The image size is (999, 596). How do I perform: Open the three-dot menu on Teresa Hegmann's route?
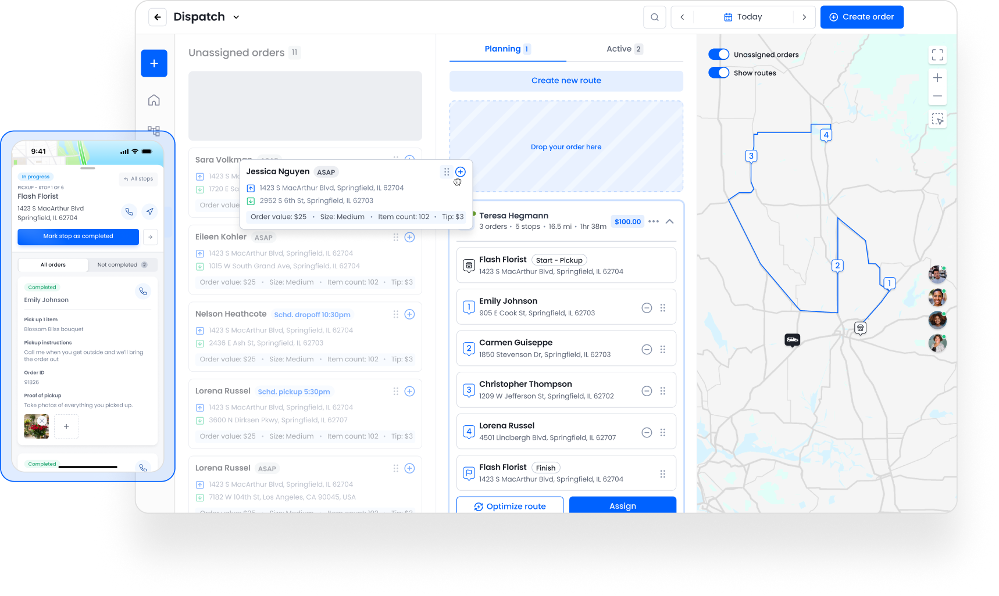(x=653, y=221)
